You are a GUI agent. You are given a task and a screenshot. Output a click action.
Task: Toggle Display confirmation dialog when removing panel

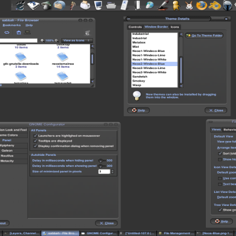35,146
